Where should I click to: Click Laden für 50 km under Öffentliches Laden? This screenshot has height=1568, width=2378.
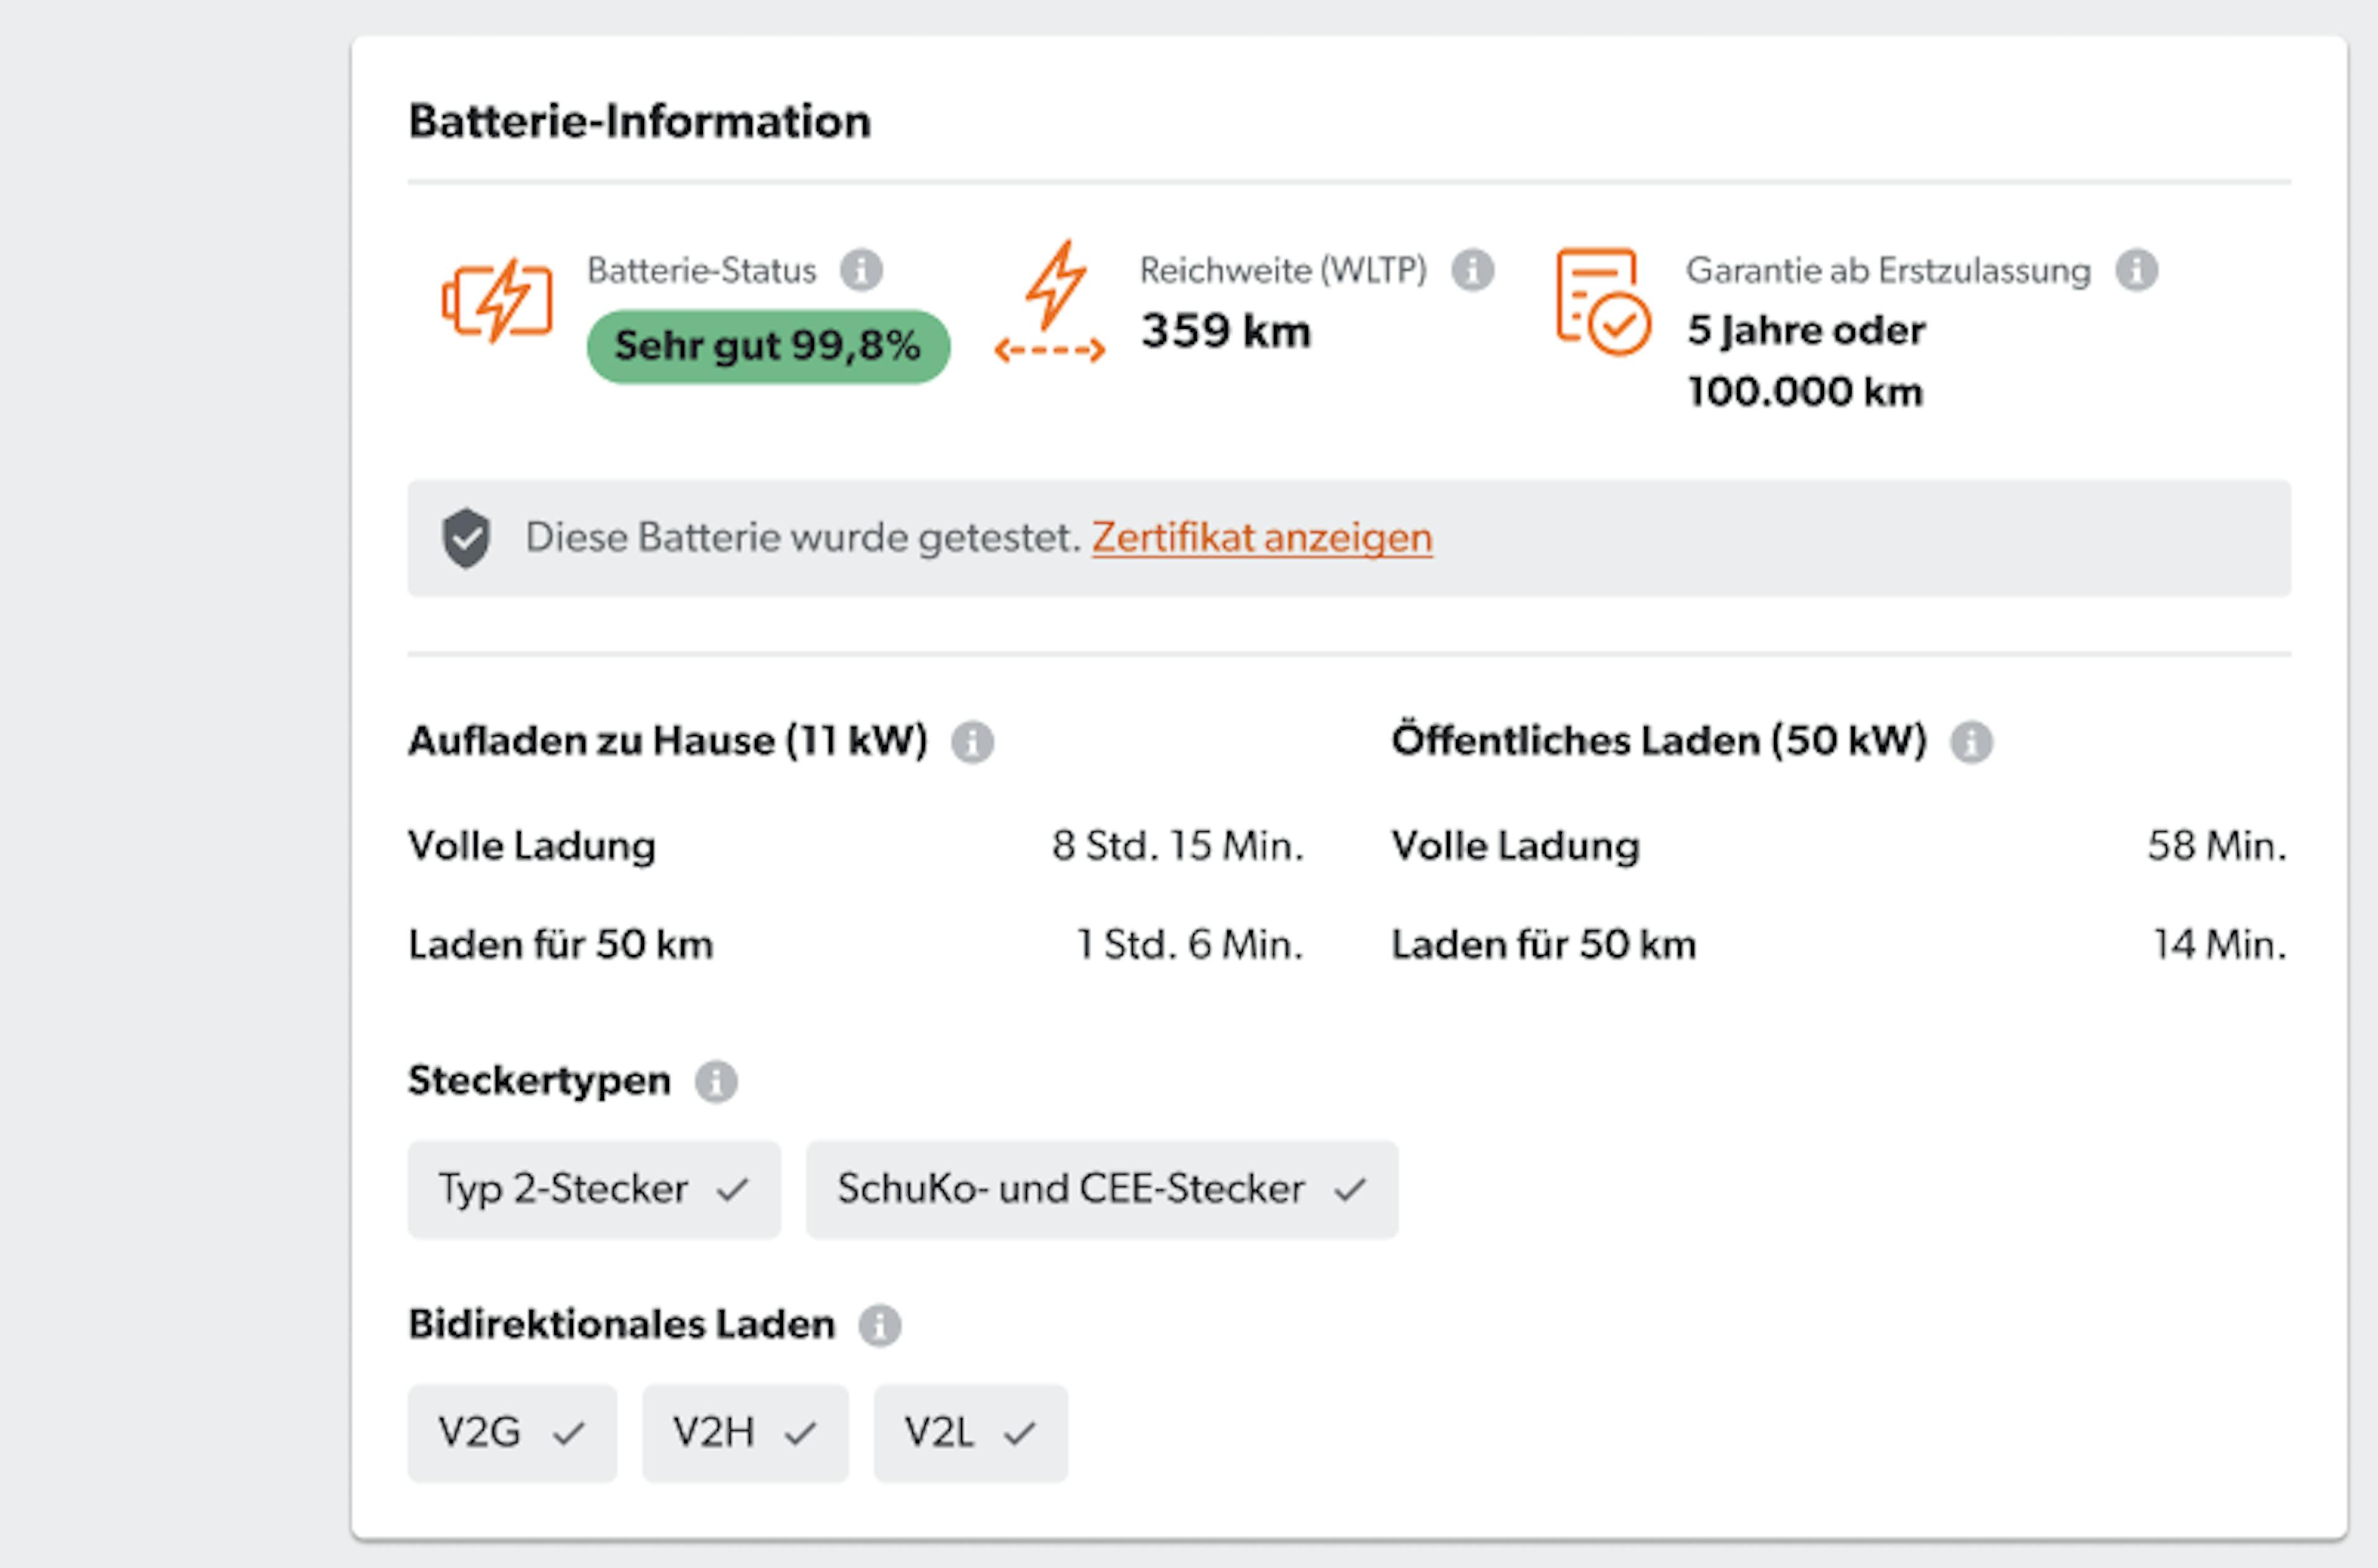[x=1544, y=945]
